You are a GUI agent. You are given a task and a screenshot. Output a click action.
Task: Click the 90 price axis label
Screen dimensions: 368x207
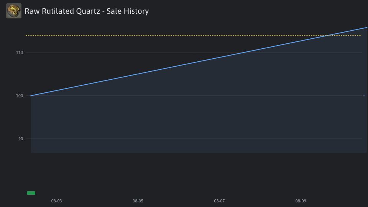coord(21,139)
